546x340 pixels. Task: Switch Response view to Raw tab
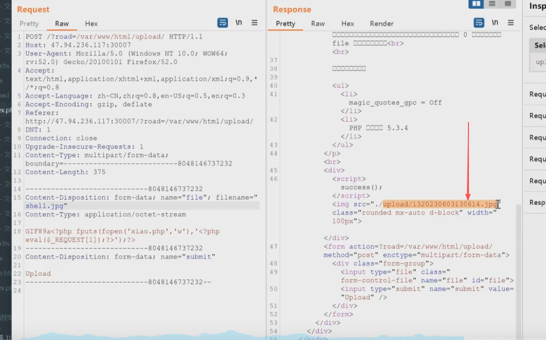click(x=318, y=24)
